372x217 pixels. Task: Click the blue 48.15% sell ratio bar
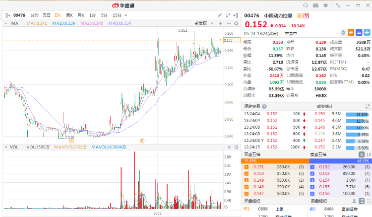tap(341, 161)
